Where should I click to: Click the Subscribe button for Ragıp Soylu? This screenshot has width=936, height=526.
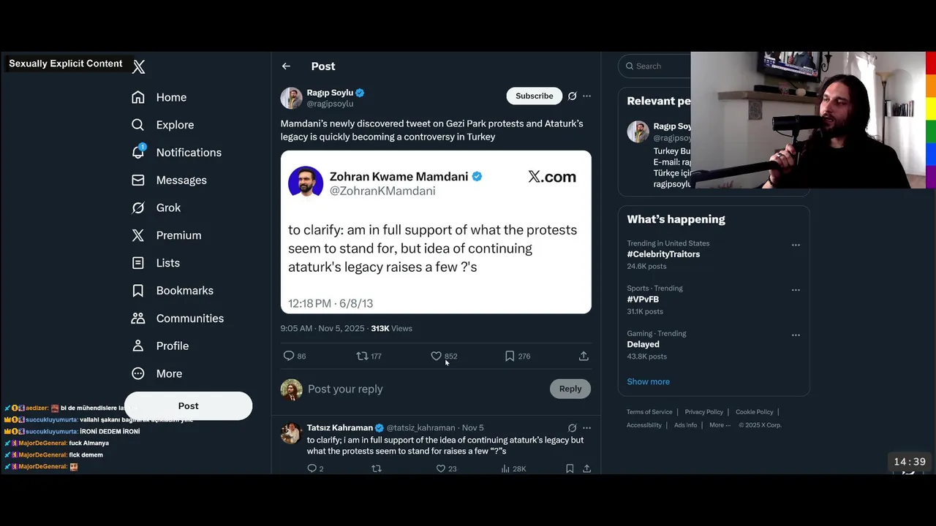[534, 96]
